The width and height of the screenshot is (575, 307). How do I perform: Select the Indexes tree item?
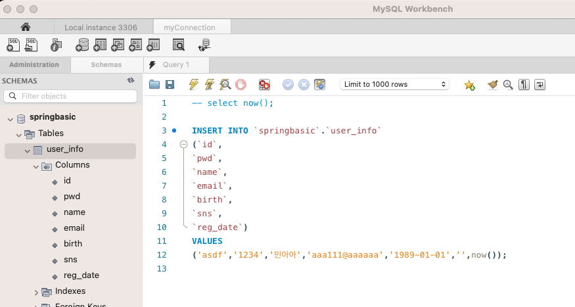(x=70, y=291)
